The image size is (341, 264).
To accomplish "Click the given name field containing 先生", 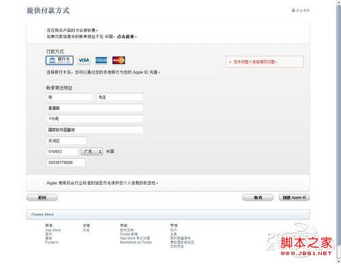I will [120, 97].
